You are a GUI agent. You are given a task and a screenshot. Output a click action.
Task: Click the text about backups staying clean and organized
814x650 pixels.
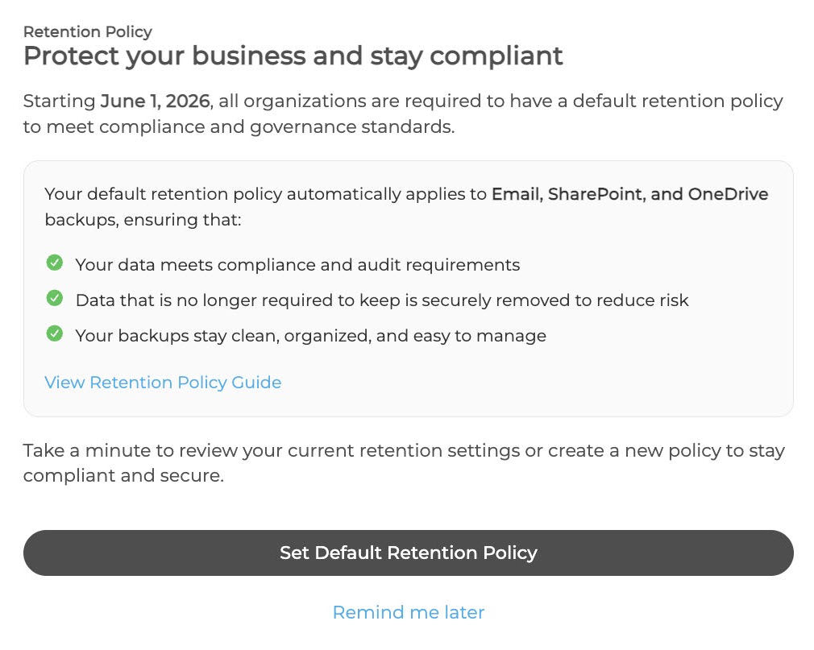pyautogui.click(x=310, y=336)
